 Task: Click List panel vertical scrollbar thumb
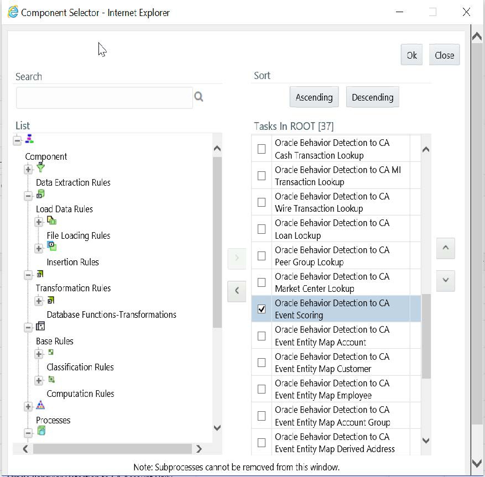click(217, 242)
